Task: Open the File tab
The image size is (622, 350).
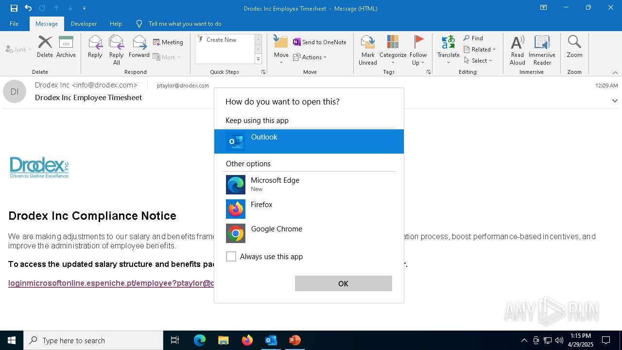Action: click(x=14, y=24)
